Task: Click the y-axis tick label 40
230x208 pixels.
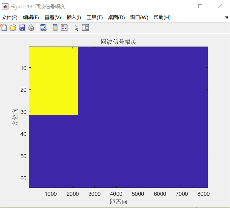Action: [x=23, y=134]
